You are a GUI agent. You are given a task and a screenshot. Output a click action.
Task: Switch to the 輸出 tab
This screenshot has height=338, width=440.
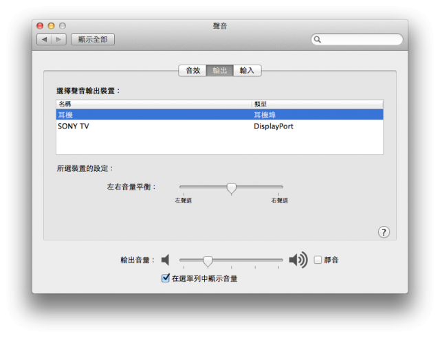(220, 70)
